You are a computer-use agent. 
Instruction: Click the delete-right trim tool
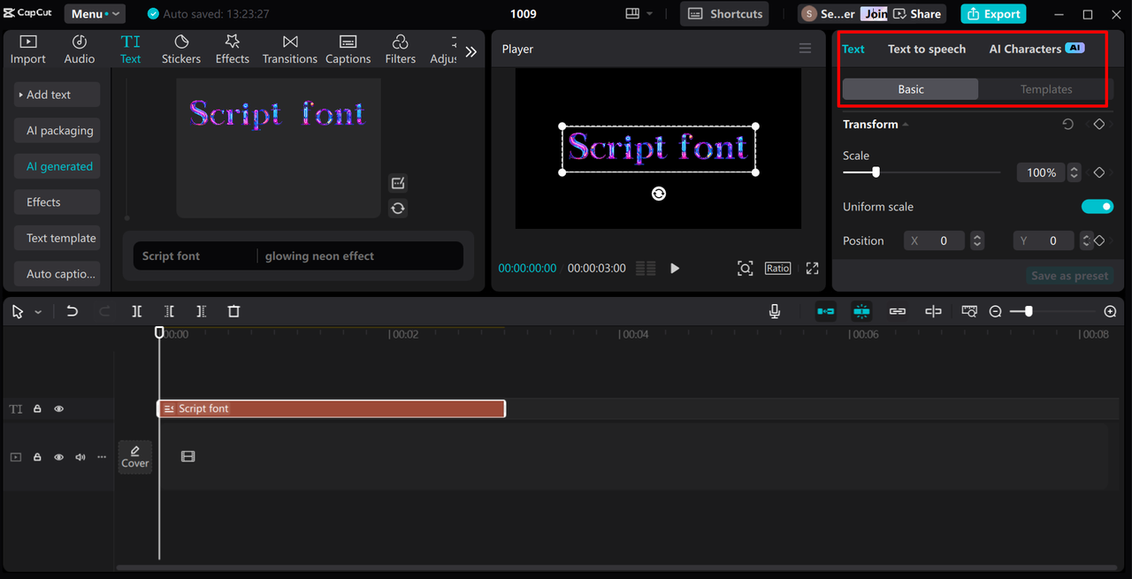coord(202,311)
